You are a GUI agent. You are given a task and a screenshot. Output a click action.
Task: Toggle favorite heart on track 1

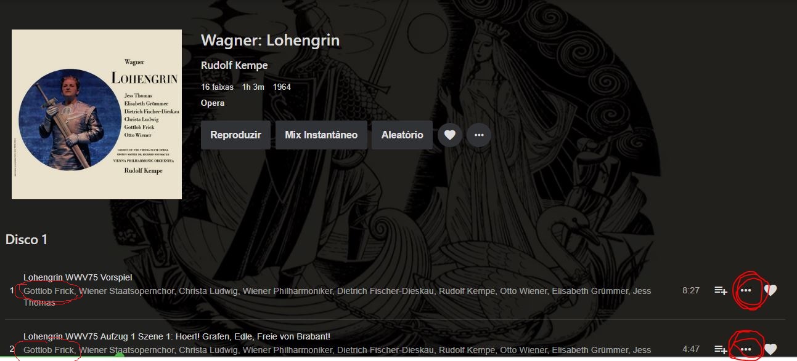(770, 290)
